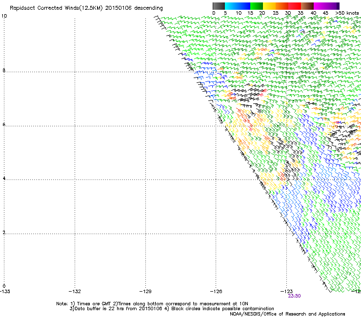Viewport: 361px width, 317px height.
Task: Click the longitude axis label '-135'
Action: (x=5, y=292)
